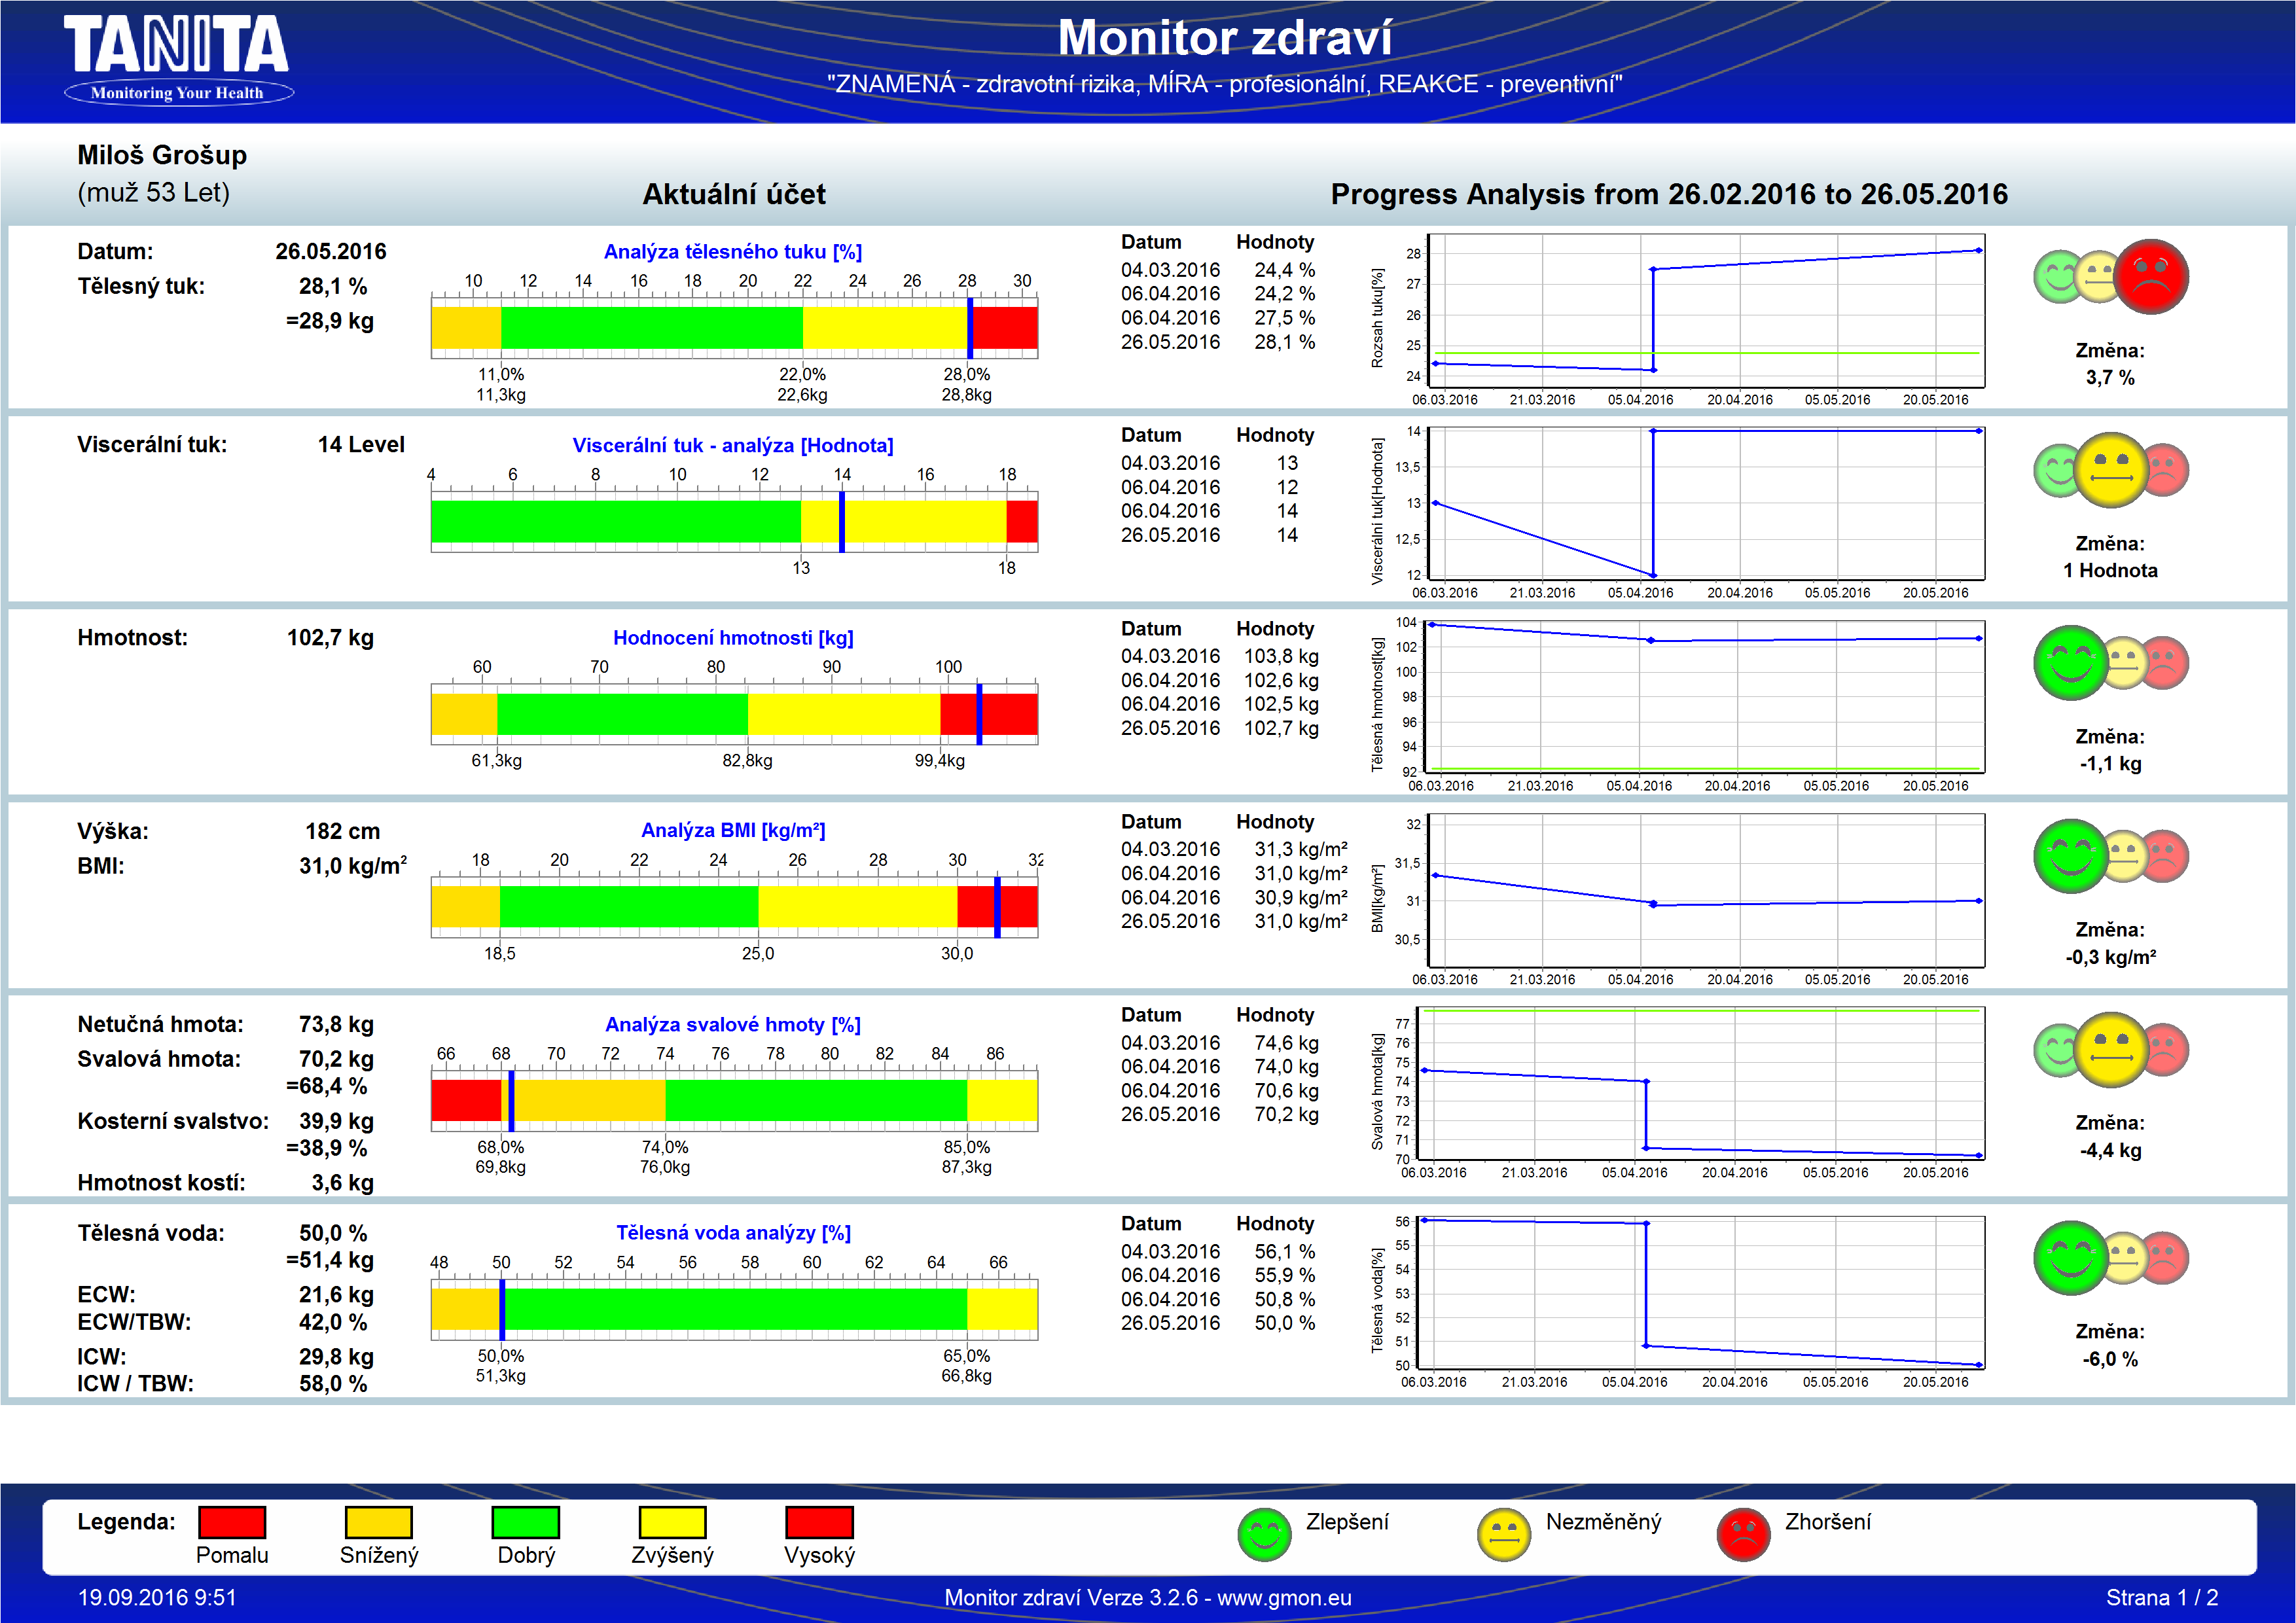Click the 'Monitor zdraví Verze 3.2.6 - www.gmon.eu' footer

pyautogui.click(x=1148, y=1598)
